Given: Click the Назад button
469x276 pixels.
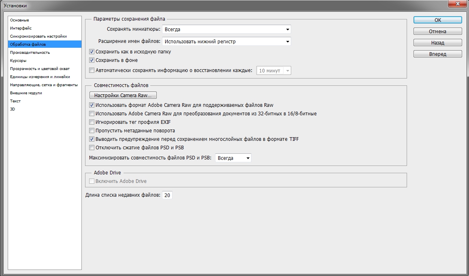Looking at the screenshot, I should pyautogui.click(x=438, y=43).
